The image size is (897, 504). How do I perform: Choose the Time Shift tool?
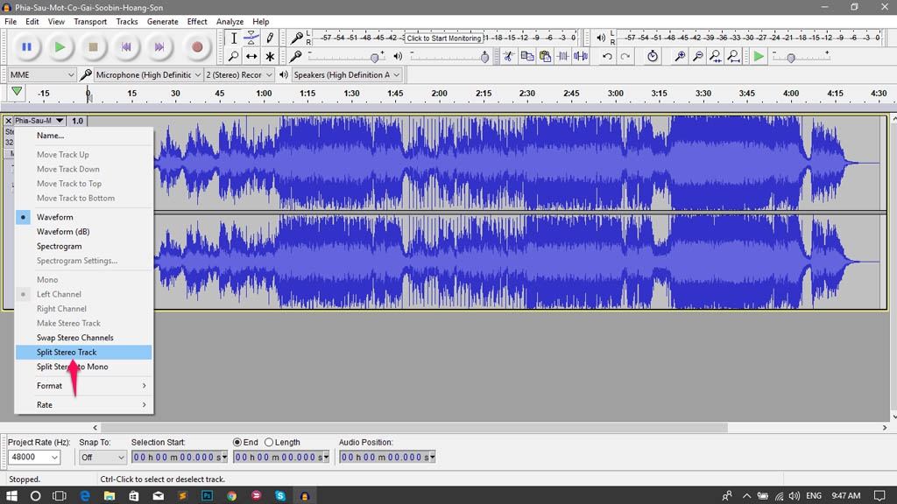(251, 56)
